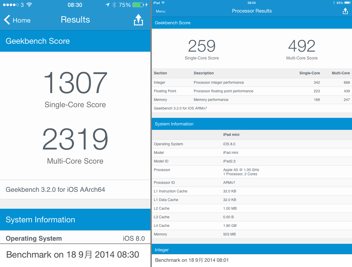352x267 pixels.
Task: Tap the back chevron beside Home
Action: tap(7, 20)
